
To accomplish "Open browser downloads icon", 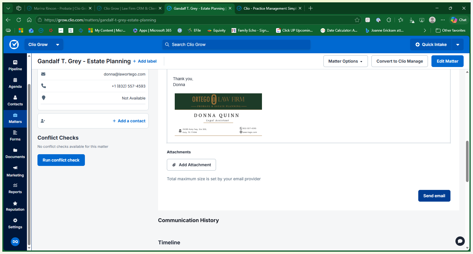I will click(412, 20).
